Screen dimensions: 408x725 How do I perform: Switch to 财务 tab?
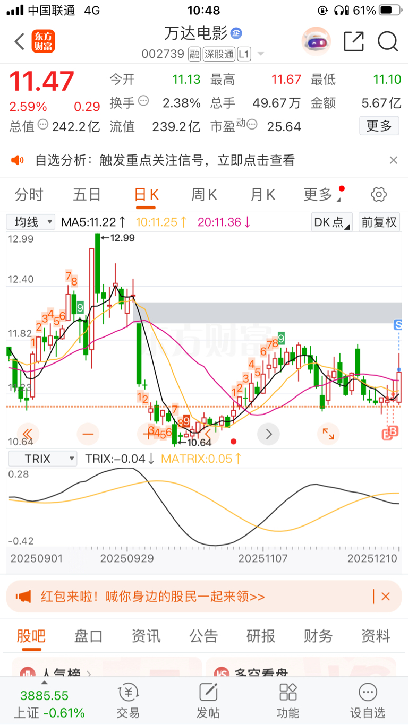(x=318, y=636)
